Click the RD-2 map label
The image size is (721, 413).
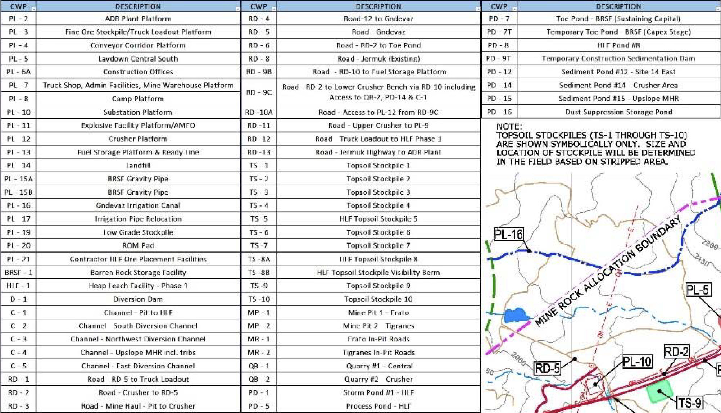[677, 351]
